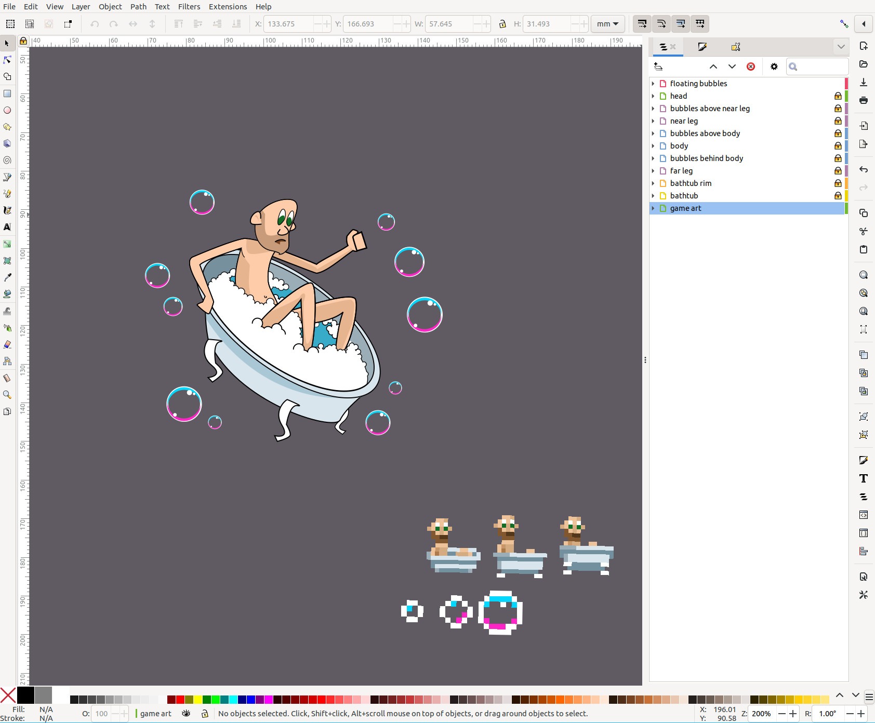Open the mm units dropdown
The height and width of the screenshot is (723, 875).
(x=607, y=24)
